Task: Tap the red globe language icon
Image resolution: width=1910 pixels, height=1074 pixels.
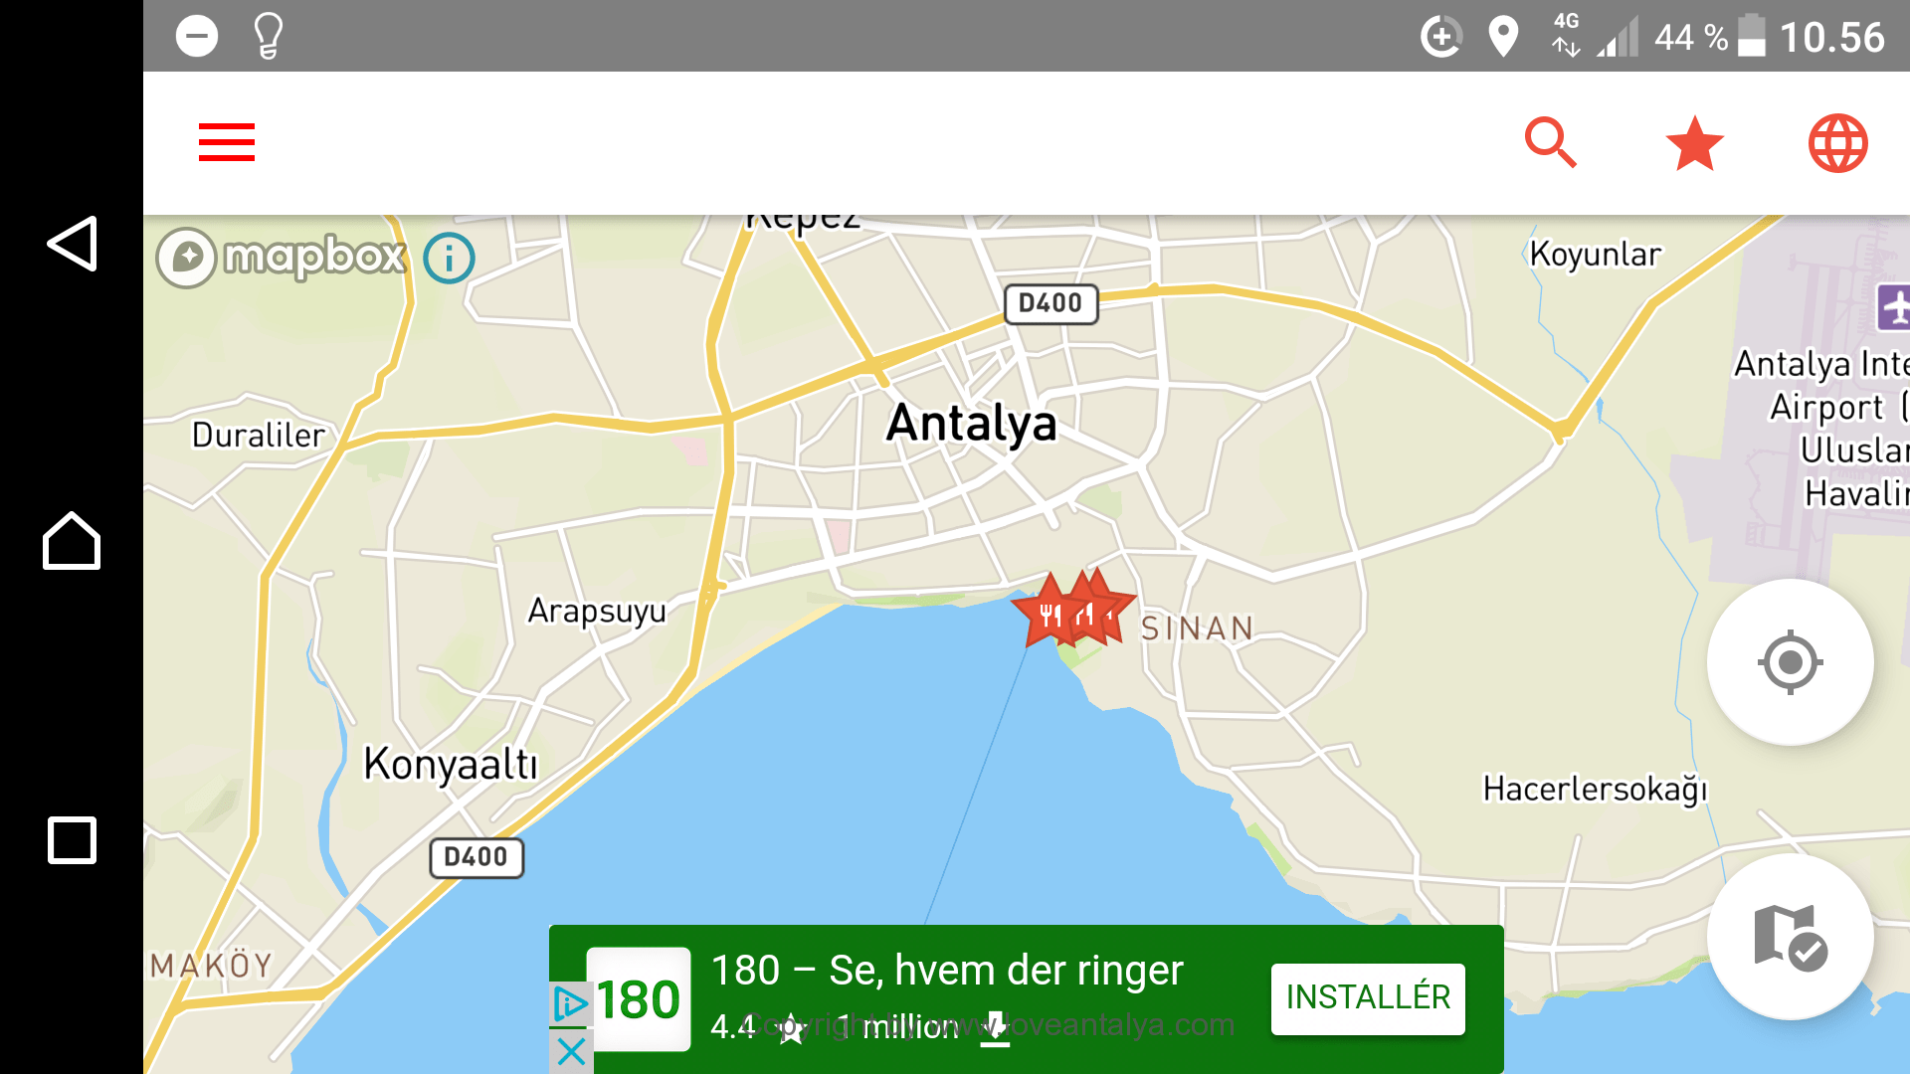Action: (1837, 143)
